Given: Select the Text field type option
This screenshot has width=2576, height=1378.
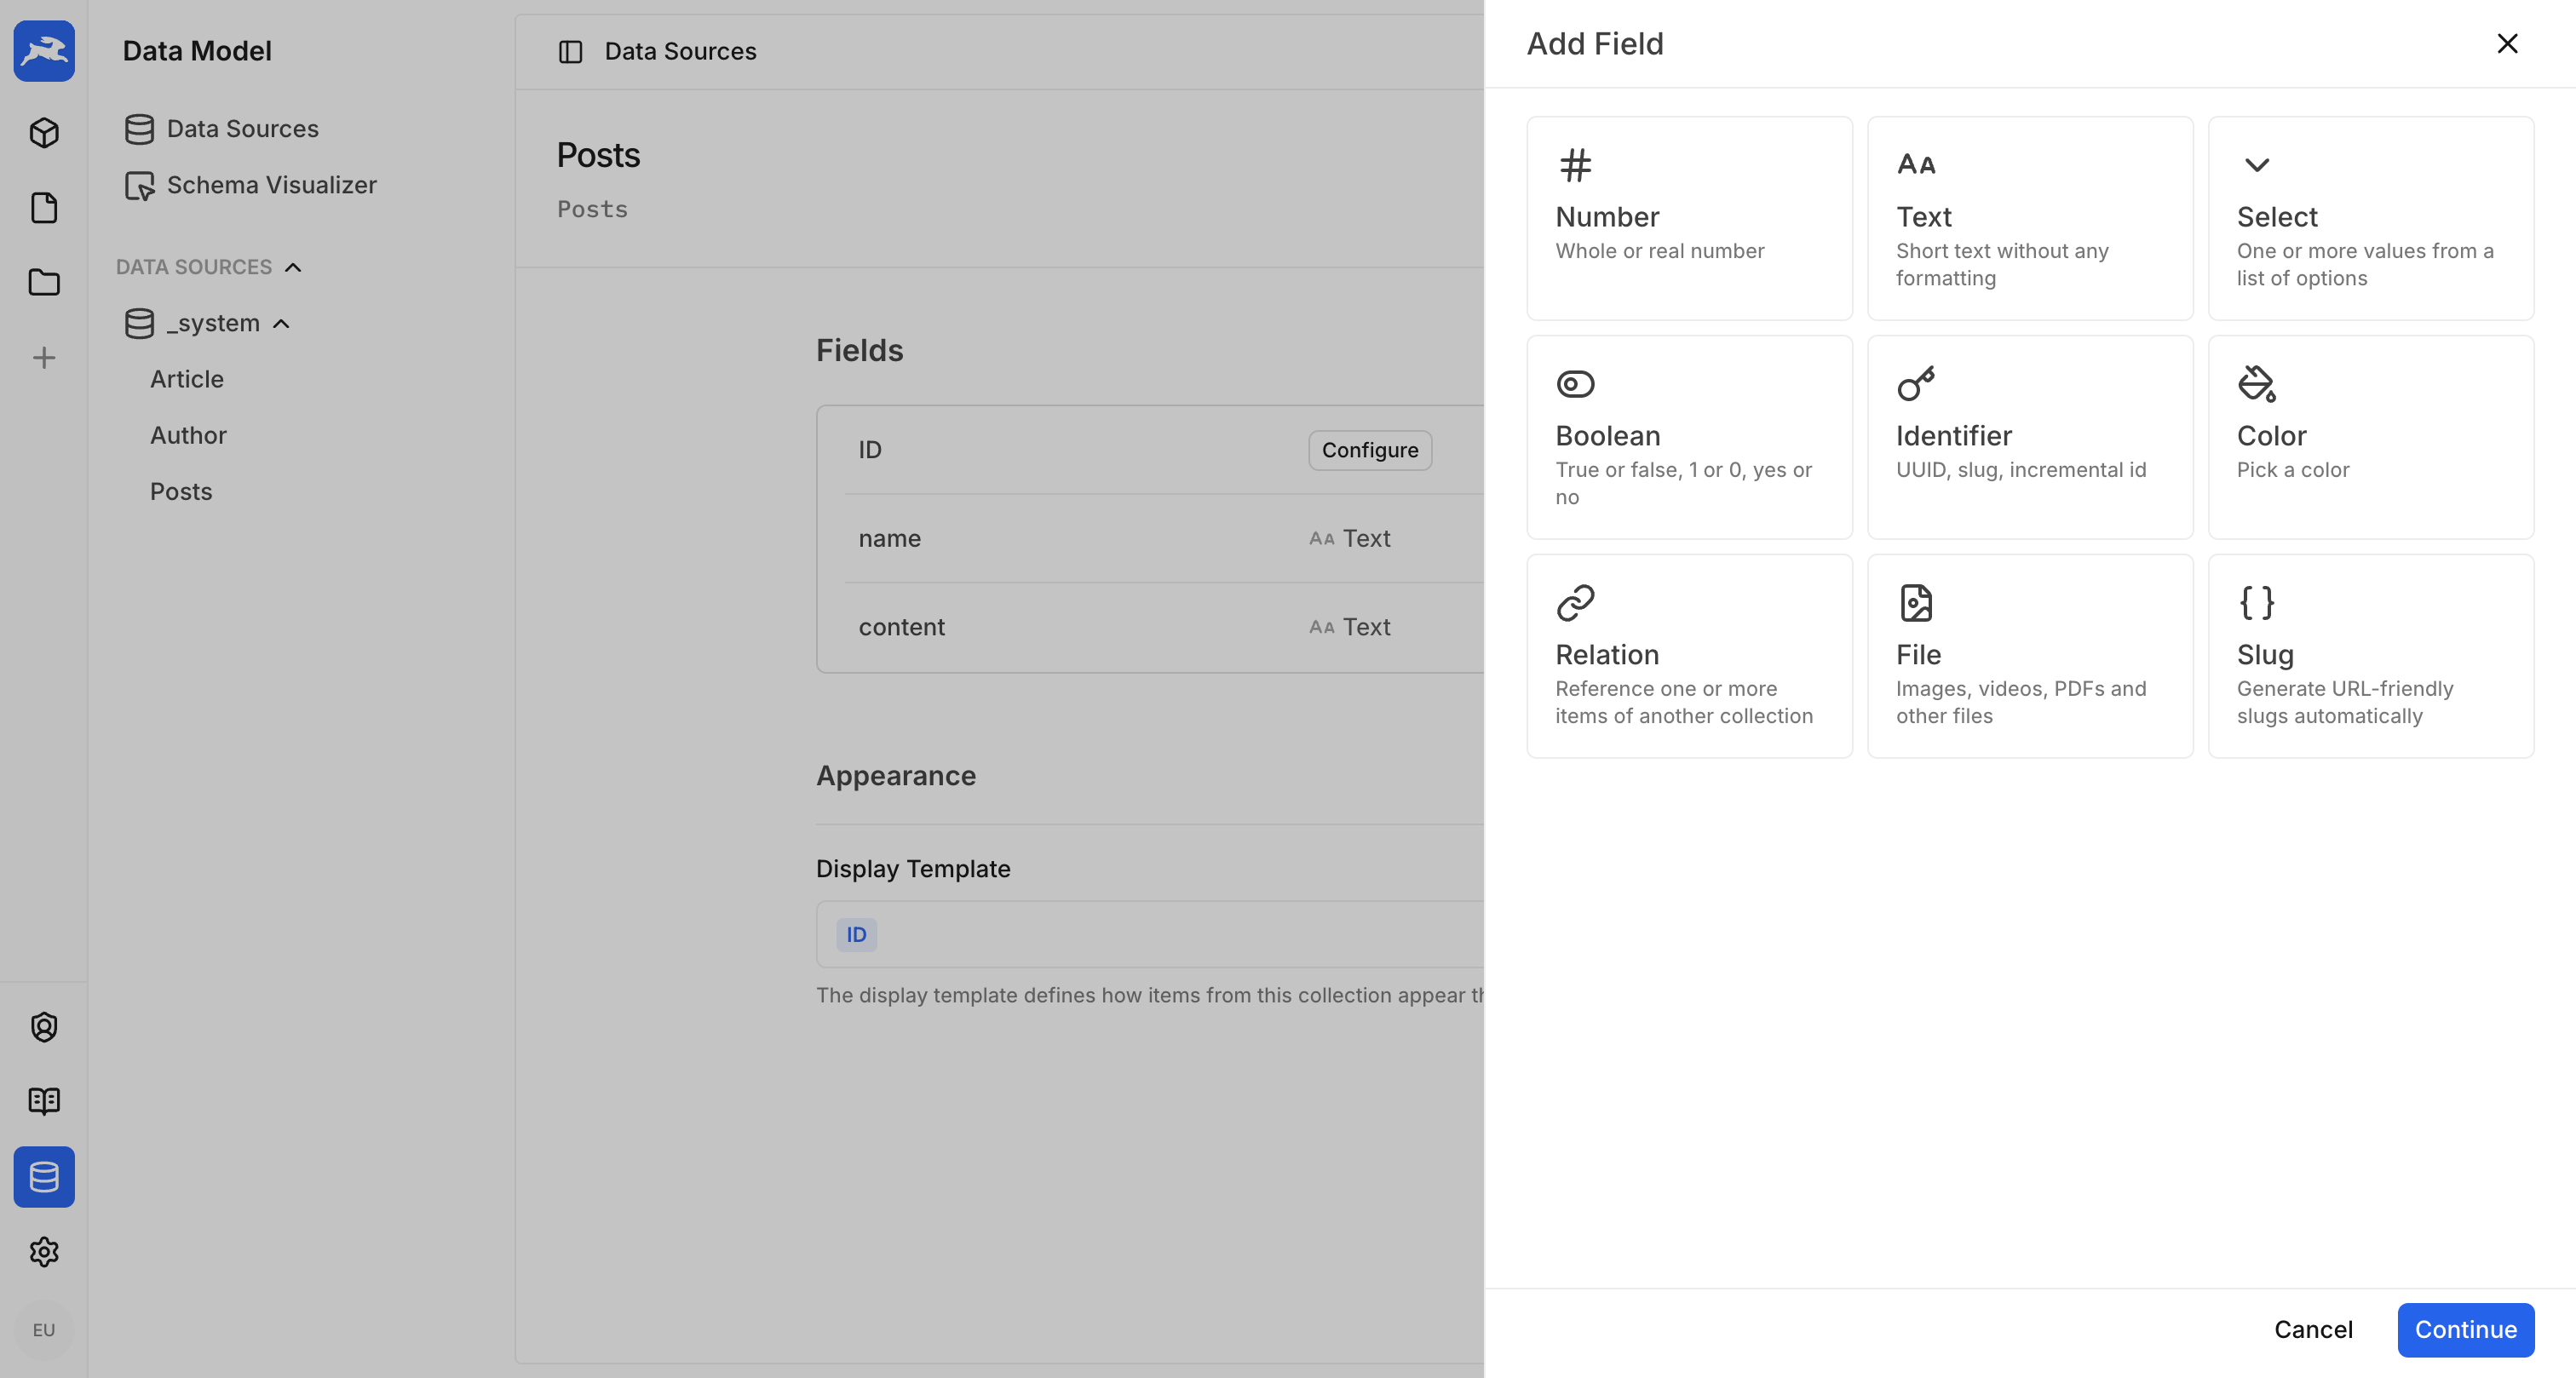Looking at the screenshot, I should point(2030,217).
